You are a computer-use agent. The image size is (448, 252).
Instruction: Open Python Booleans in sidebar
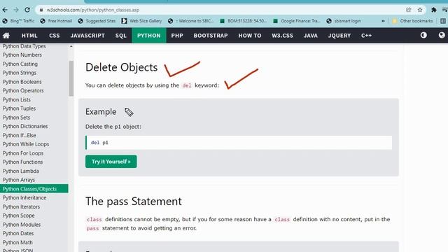[22, 82]
